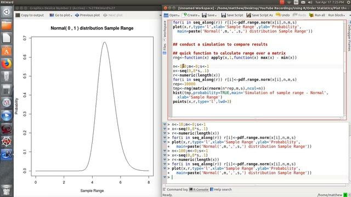351x197 pixels.
Task: Click the volume icon in the top panel
Action: tap(310, 2)
